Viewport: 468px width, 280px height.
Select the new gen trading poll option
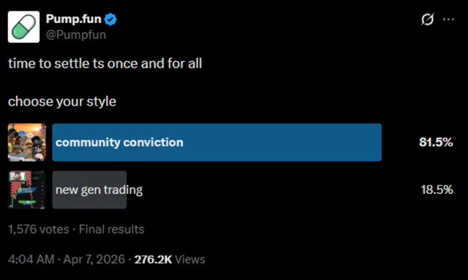click(99, 190)
